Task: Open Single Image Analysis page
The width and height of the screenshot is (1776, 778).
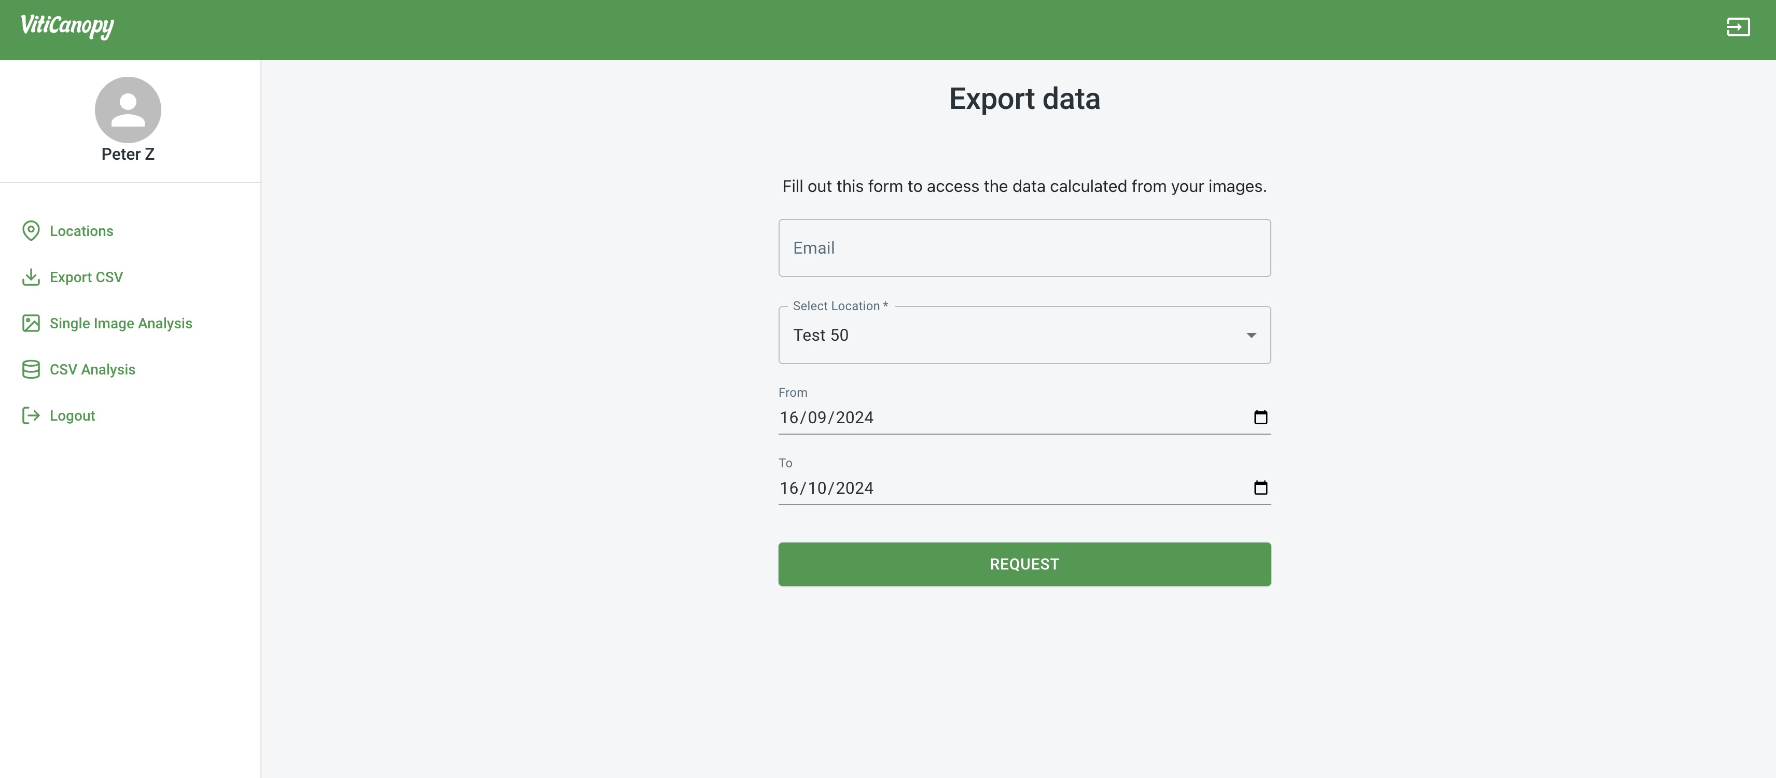Action: click(121, 323)
